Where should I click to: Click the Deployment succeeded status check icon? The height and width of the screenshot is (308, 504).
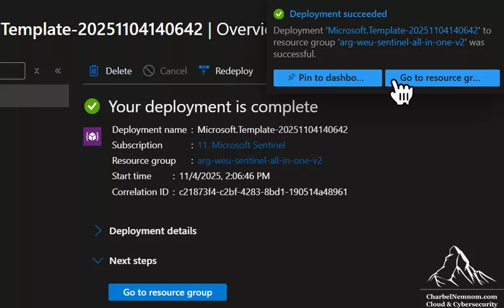(279, 14)
